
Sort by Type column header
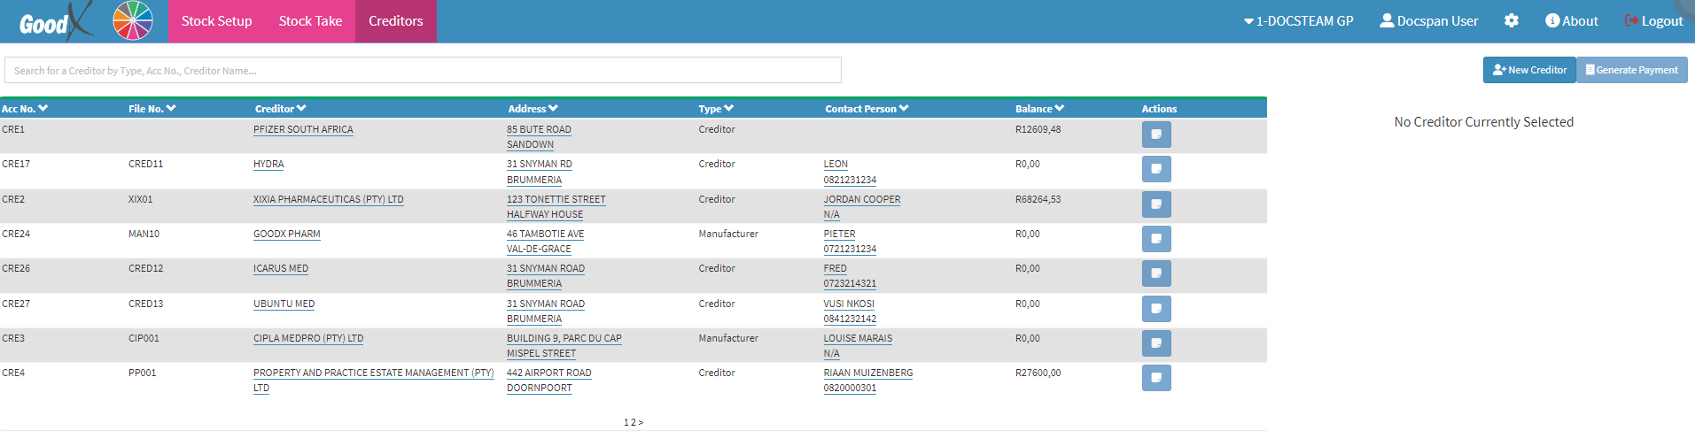[x=716, y=109]
